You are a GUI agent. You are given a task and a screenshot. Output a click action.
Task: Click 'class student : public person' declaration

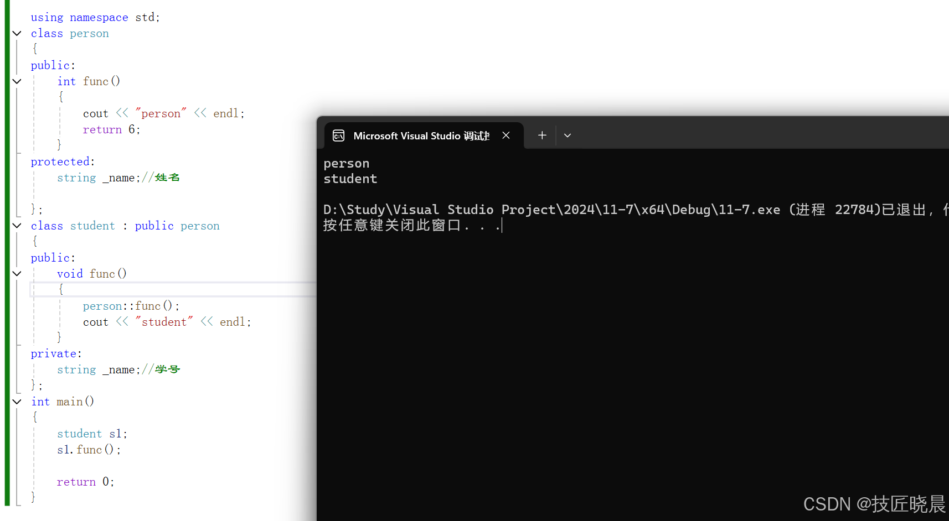click(125, 226)
